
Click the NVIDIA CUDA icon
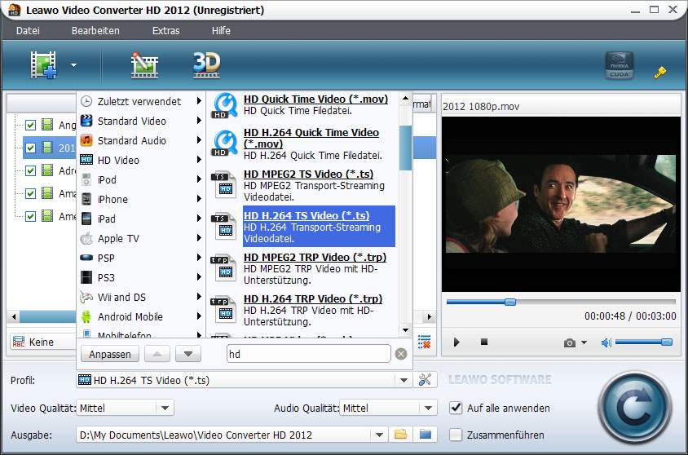pyautogui.click(x=620, y=66)
